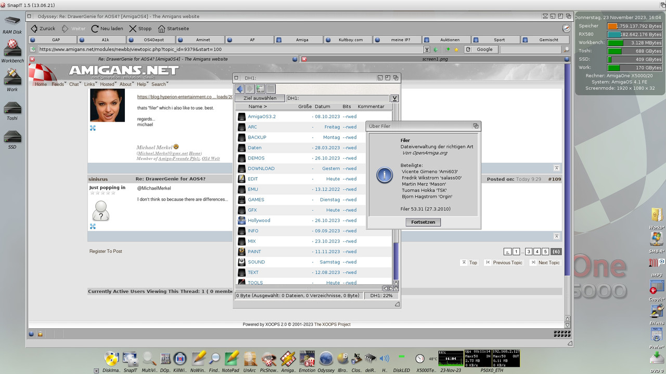Click Filer's volume list toolbar icon
This screenshot has width=666, height=374.
coord(260,89)
